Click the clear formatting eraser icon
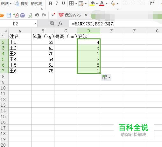This screenshot has height=147, width=162. 113,3
